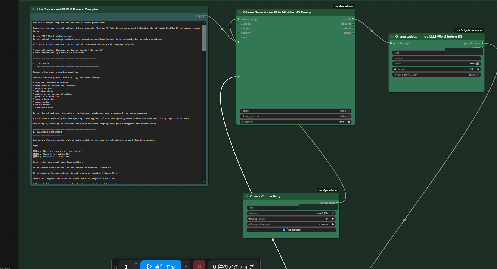Toggle the think switch in Ollama Generate
This screenshot has width=497, height=269.
coord(348,111)
